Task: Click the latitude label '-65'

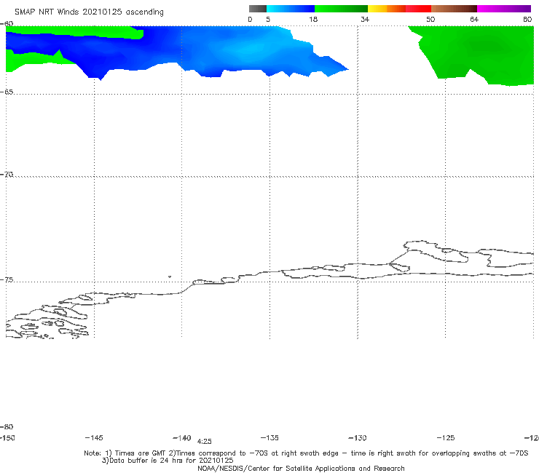Action: click(7, 92)
